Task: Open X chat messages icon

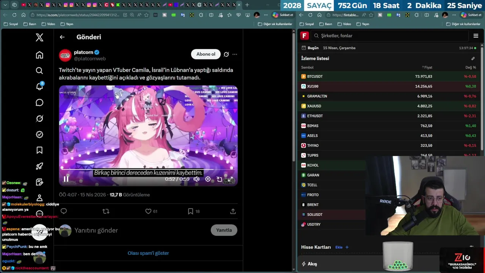Action: click(x=39, y=103)
